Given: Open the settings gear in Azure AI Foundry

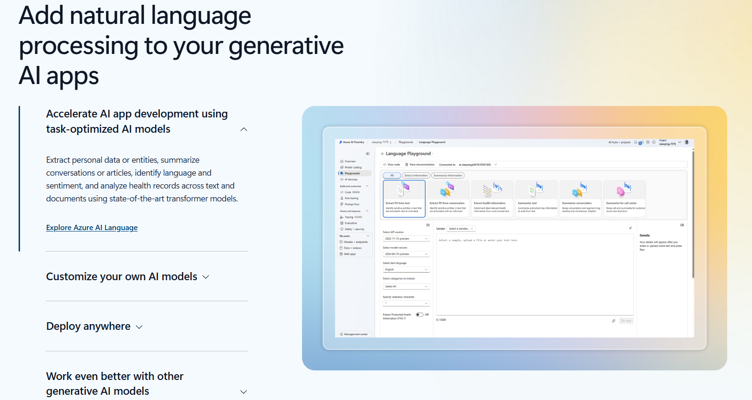Looking at the screenshot, I should 648,142.
